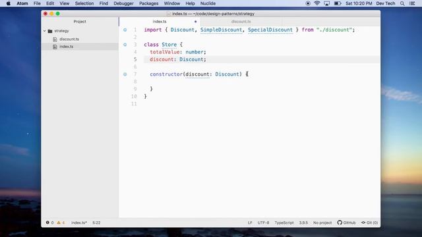Click the totalValue property
The image size is (422, 237).
[x=164, y=52]
